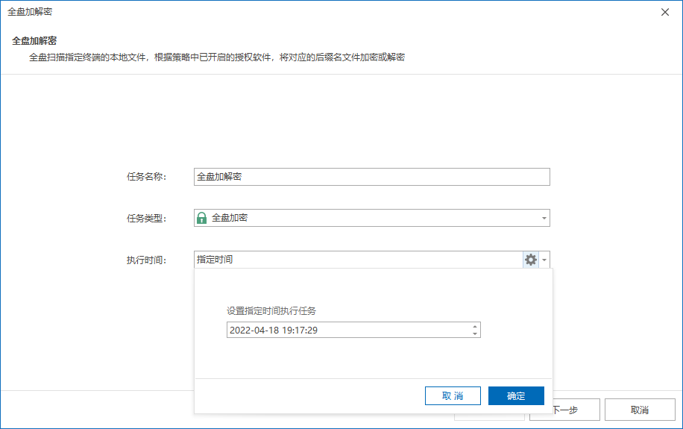Close the 全盘加解密 dialog window
The image size is (683, 429).
pos(664,12)
